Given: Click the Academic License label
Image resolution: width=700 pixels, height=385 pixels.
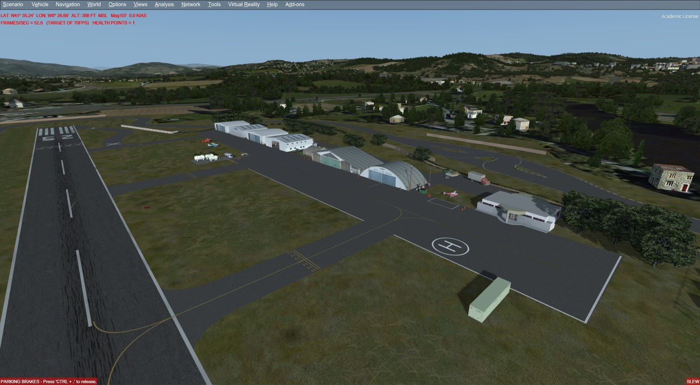Looking at the screenshot, I should [x=679, y=16].
